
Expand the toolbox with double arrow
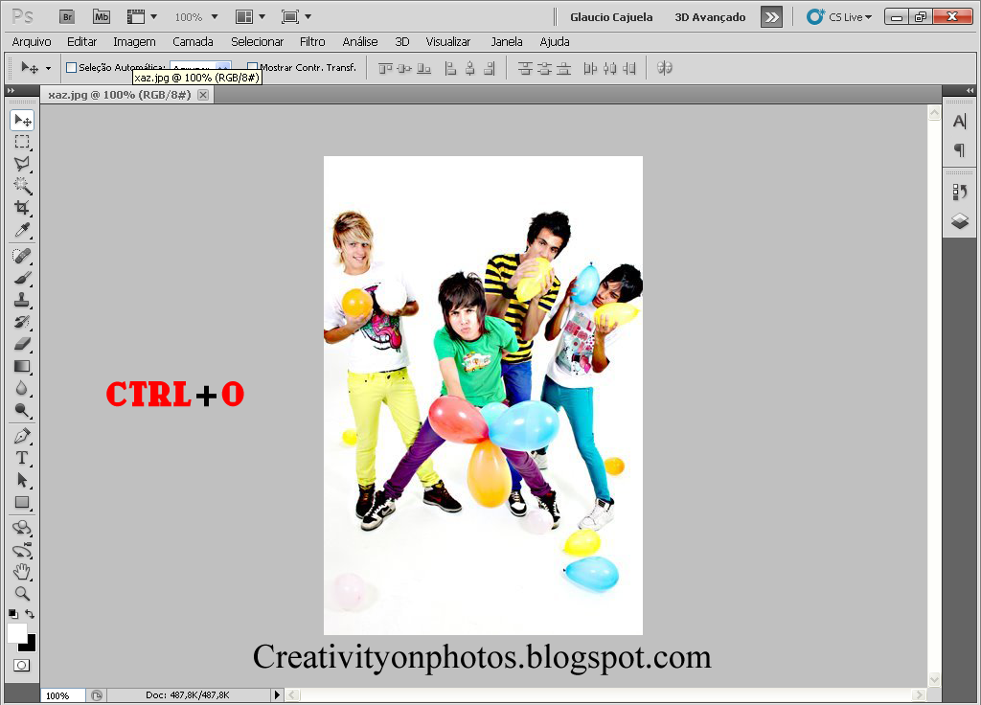pyautogui.click(x=11, y=91)
